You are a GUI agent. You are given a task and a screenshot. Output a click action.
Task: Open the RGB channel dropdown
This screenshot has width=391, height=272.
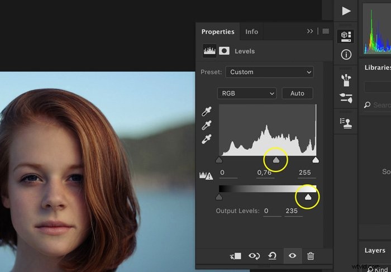coord(247,93)
